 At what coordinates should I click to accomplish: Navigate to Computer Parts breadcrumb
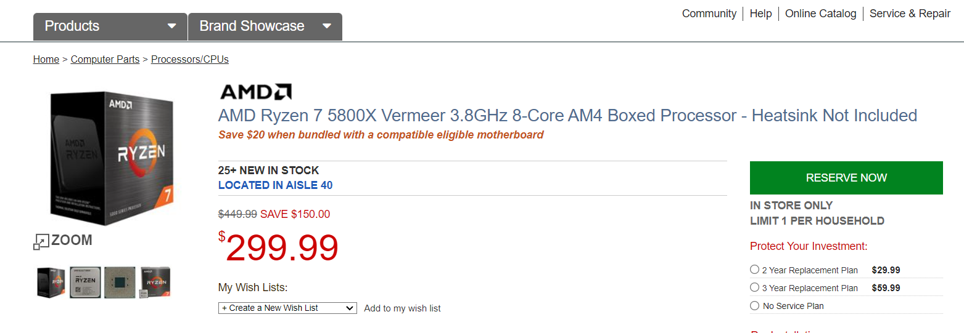click(105, 60)
